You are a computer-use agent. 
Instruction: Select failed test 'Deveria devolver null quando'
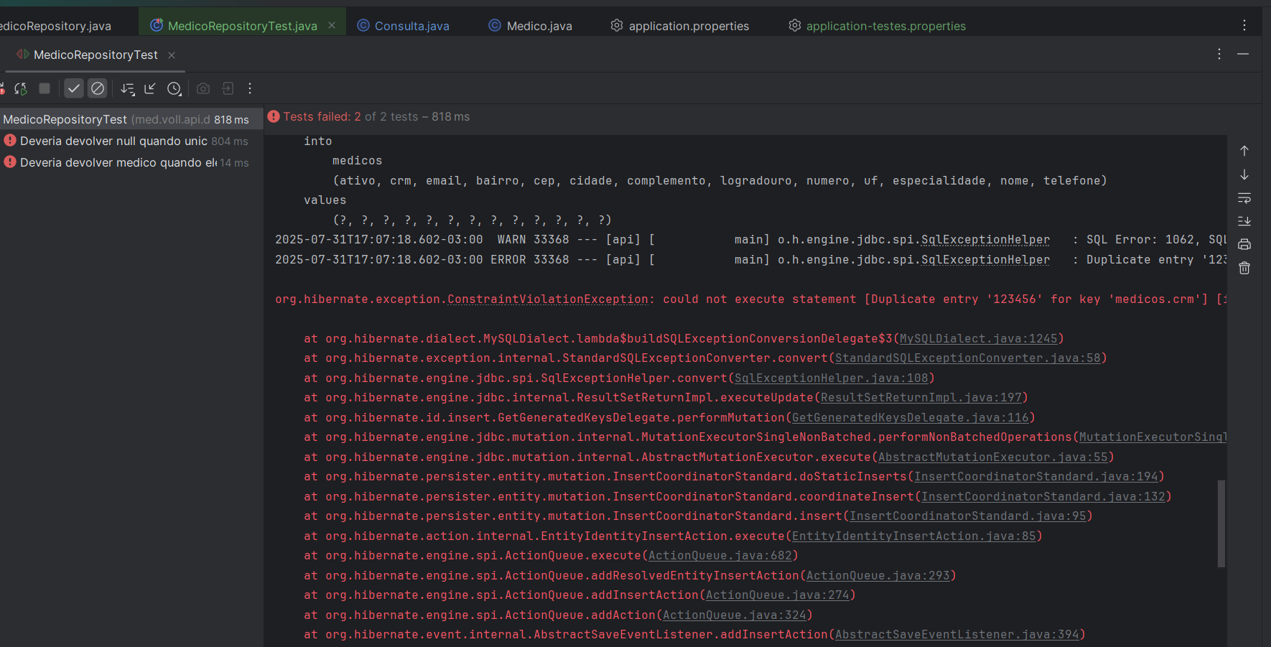click(131, 141)
